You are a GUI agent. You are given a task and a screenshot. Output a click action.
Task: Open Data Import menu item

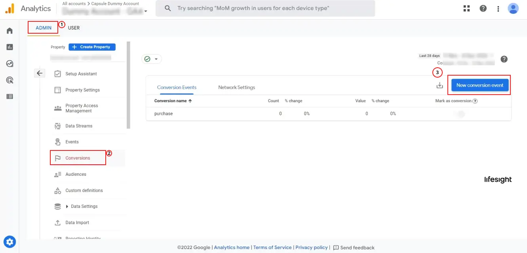click(x=77, y=223)
